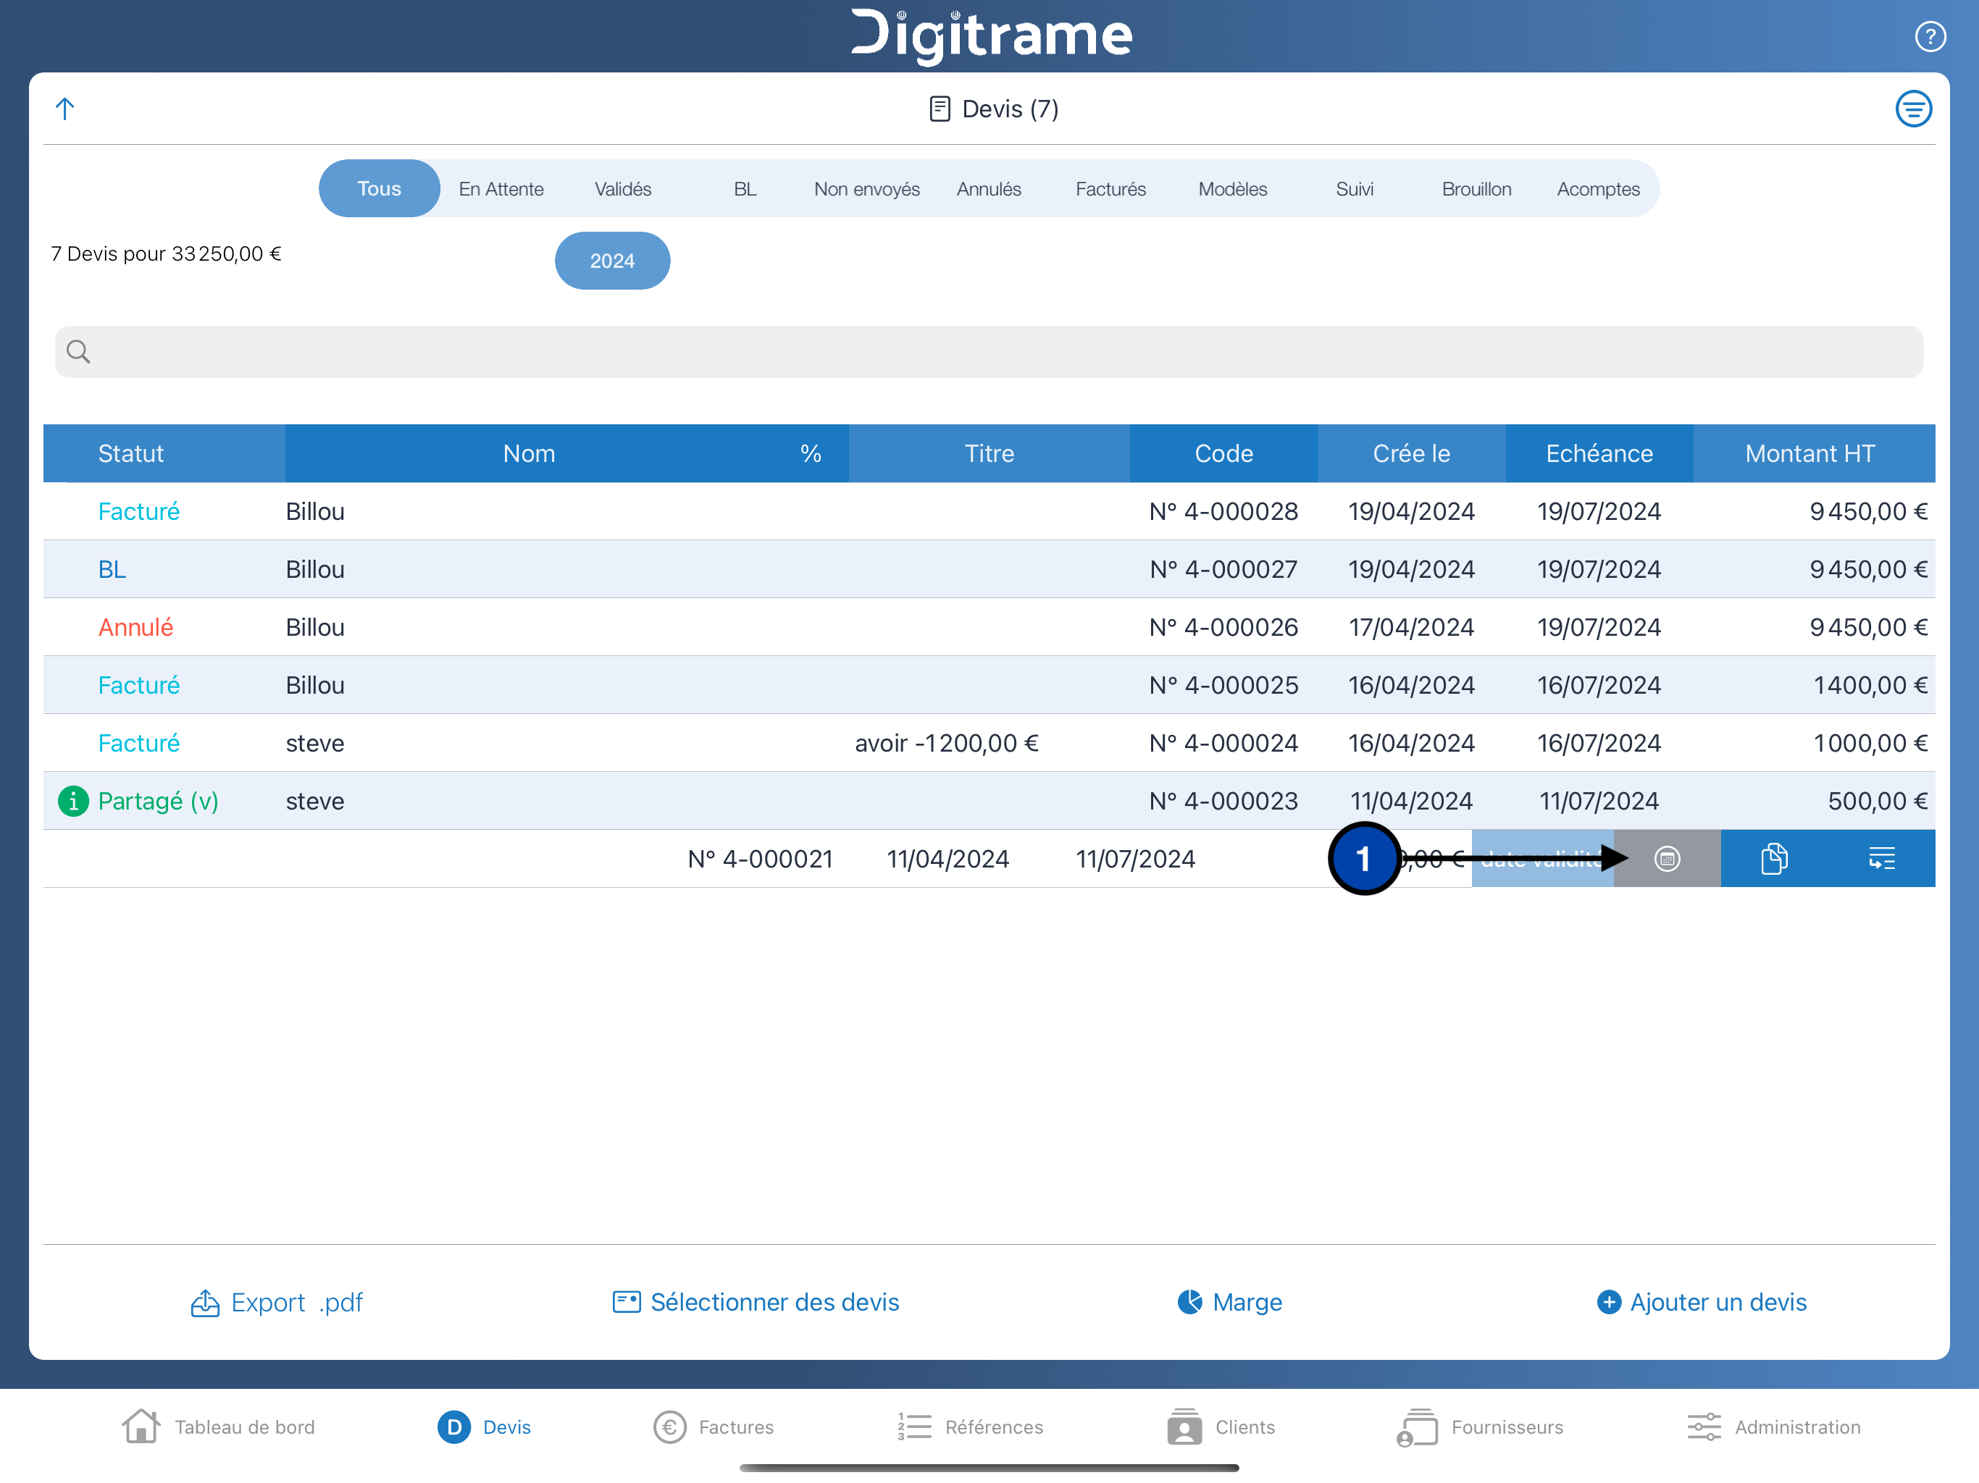This screenshot has width=1979, height=1483.
Task: Tap the duplicate documents swipe icon
Action: [1774, 859]
